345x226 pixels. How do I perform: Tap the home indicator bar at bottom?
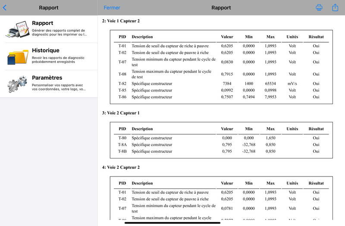click(172, 223)
